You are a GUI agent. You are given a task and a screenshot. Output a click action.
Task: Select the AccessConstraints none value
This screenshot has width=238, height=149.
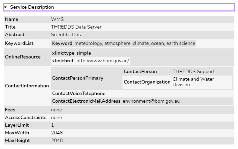(x=56, y=118)
